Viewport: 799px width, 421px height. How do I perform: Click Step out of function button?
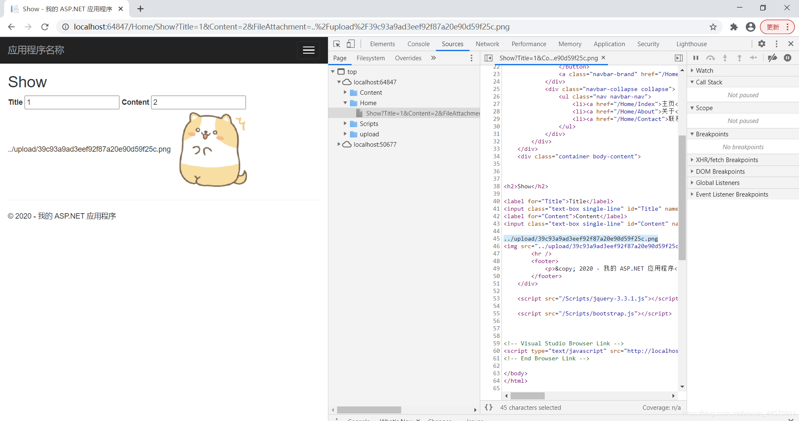point(739,58)
